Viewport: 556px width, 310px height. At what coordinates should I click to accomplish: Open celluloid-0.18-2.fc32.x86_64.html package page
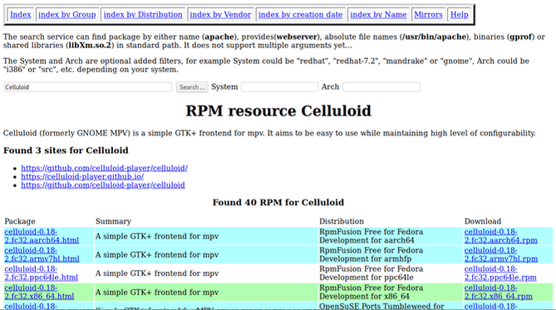[39, 292]
